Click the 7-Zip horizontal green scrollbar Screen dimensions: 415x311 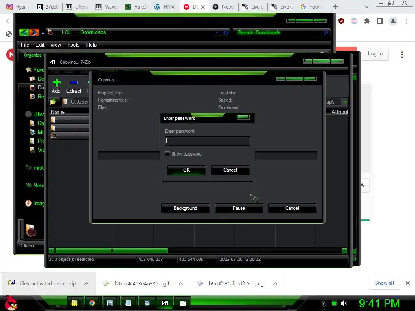pyautogui.click(x=111, y=250)
